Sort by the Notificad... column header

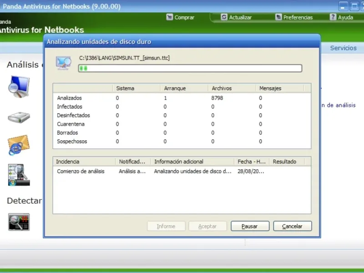[x=133, y=162]
